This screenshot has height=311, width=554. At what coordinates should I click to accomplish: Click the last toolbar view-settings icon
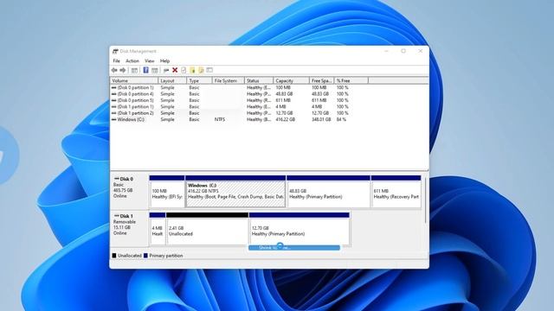209,70
